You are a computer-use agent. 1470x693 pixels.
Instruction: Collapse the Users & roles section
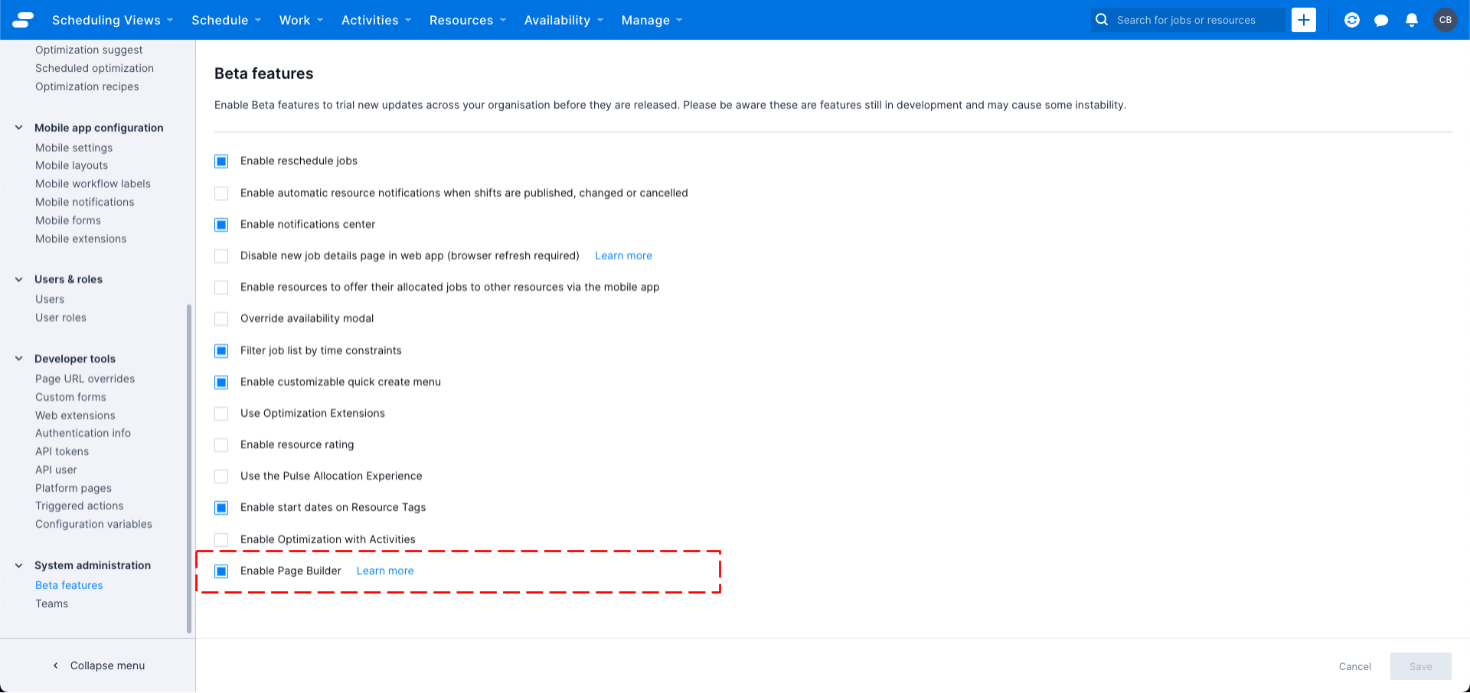[x=18, y=279]
